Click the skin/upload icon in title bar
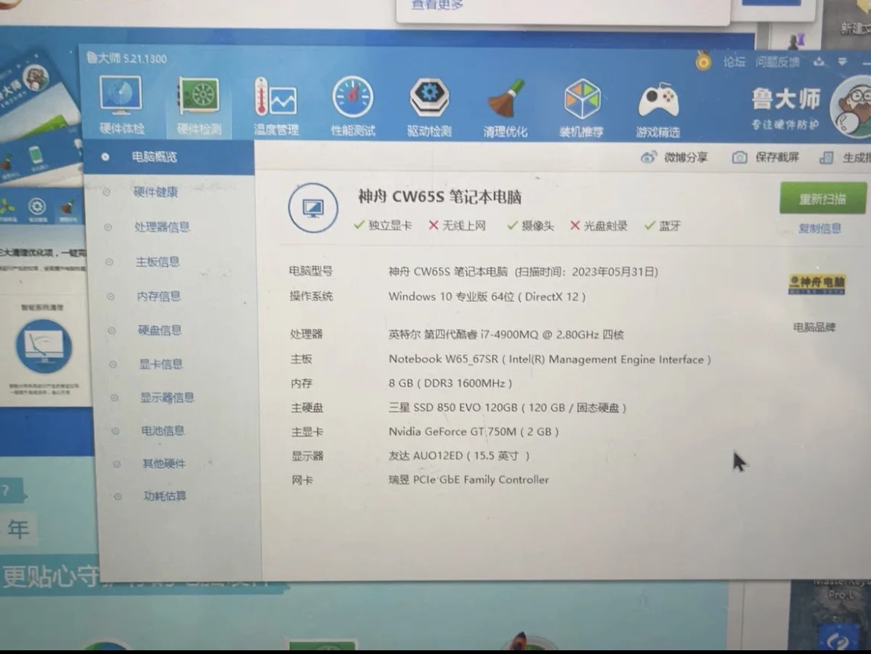 819,62
